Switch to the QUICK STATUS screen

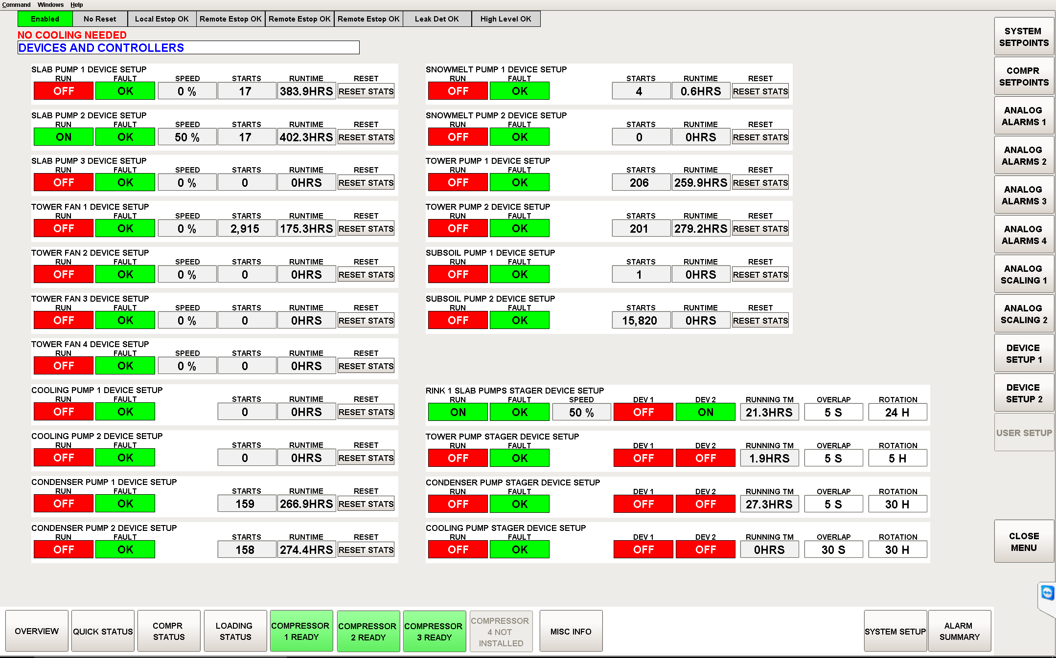pos(102,631)
